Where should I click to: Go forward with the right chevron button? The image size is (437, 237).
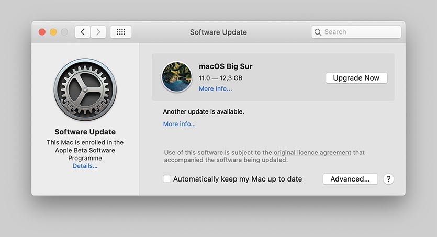point(98,32)
